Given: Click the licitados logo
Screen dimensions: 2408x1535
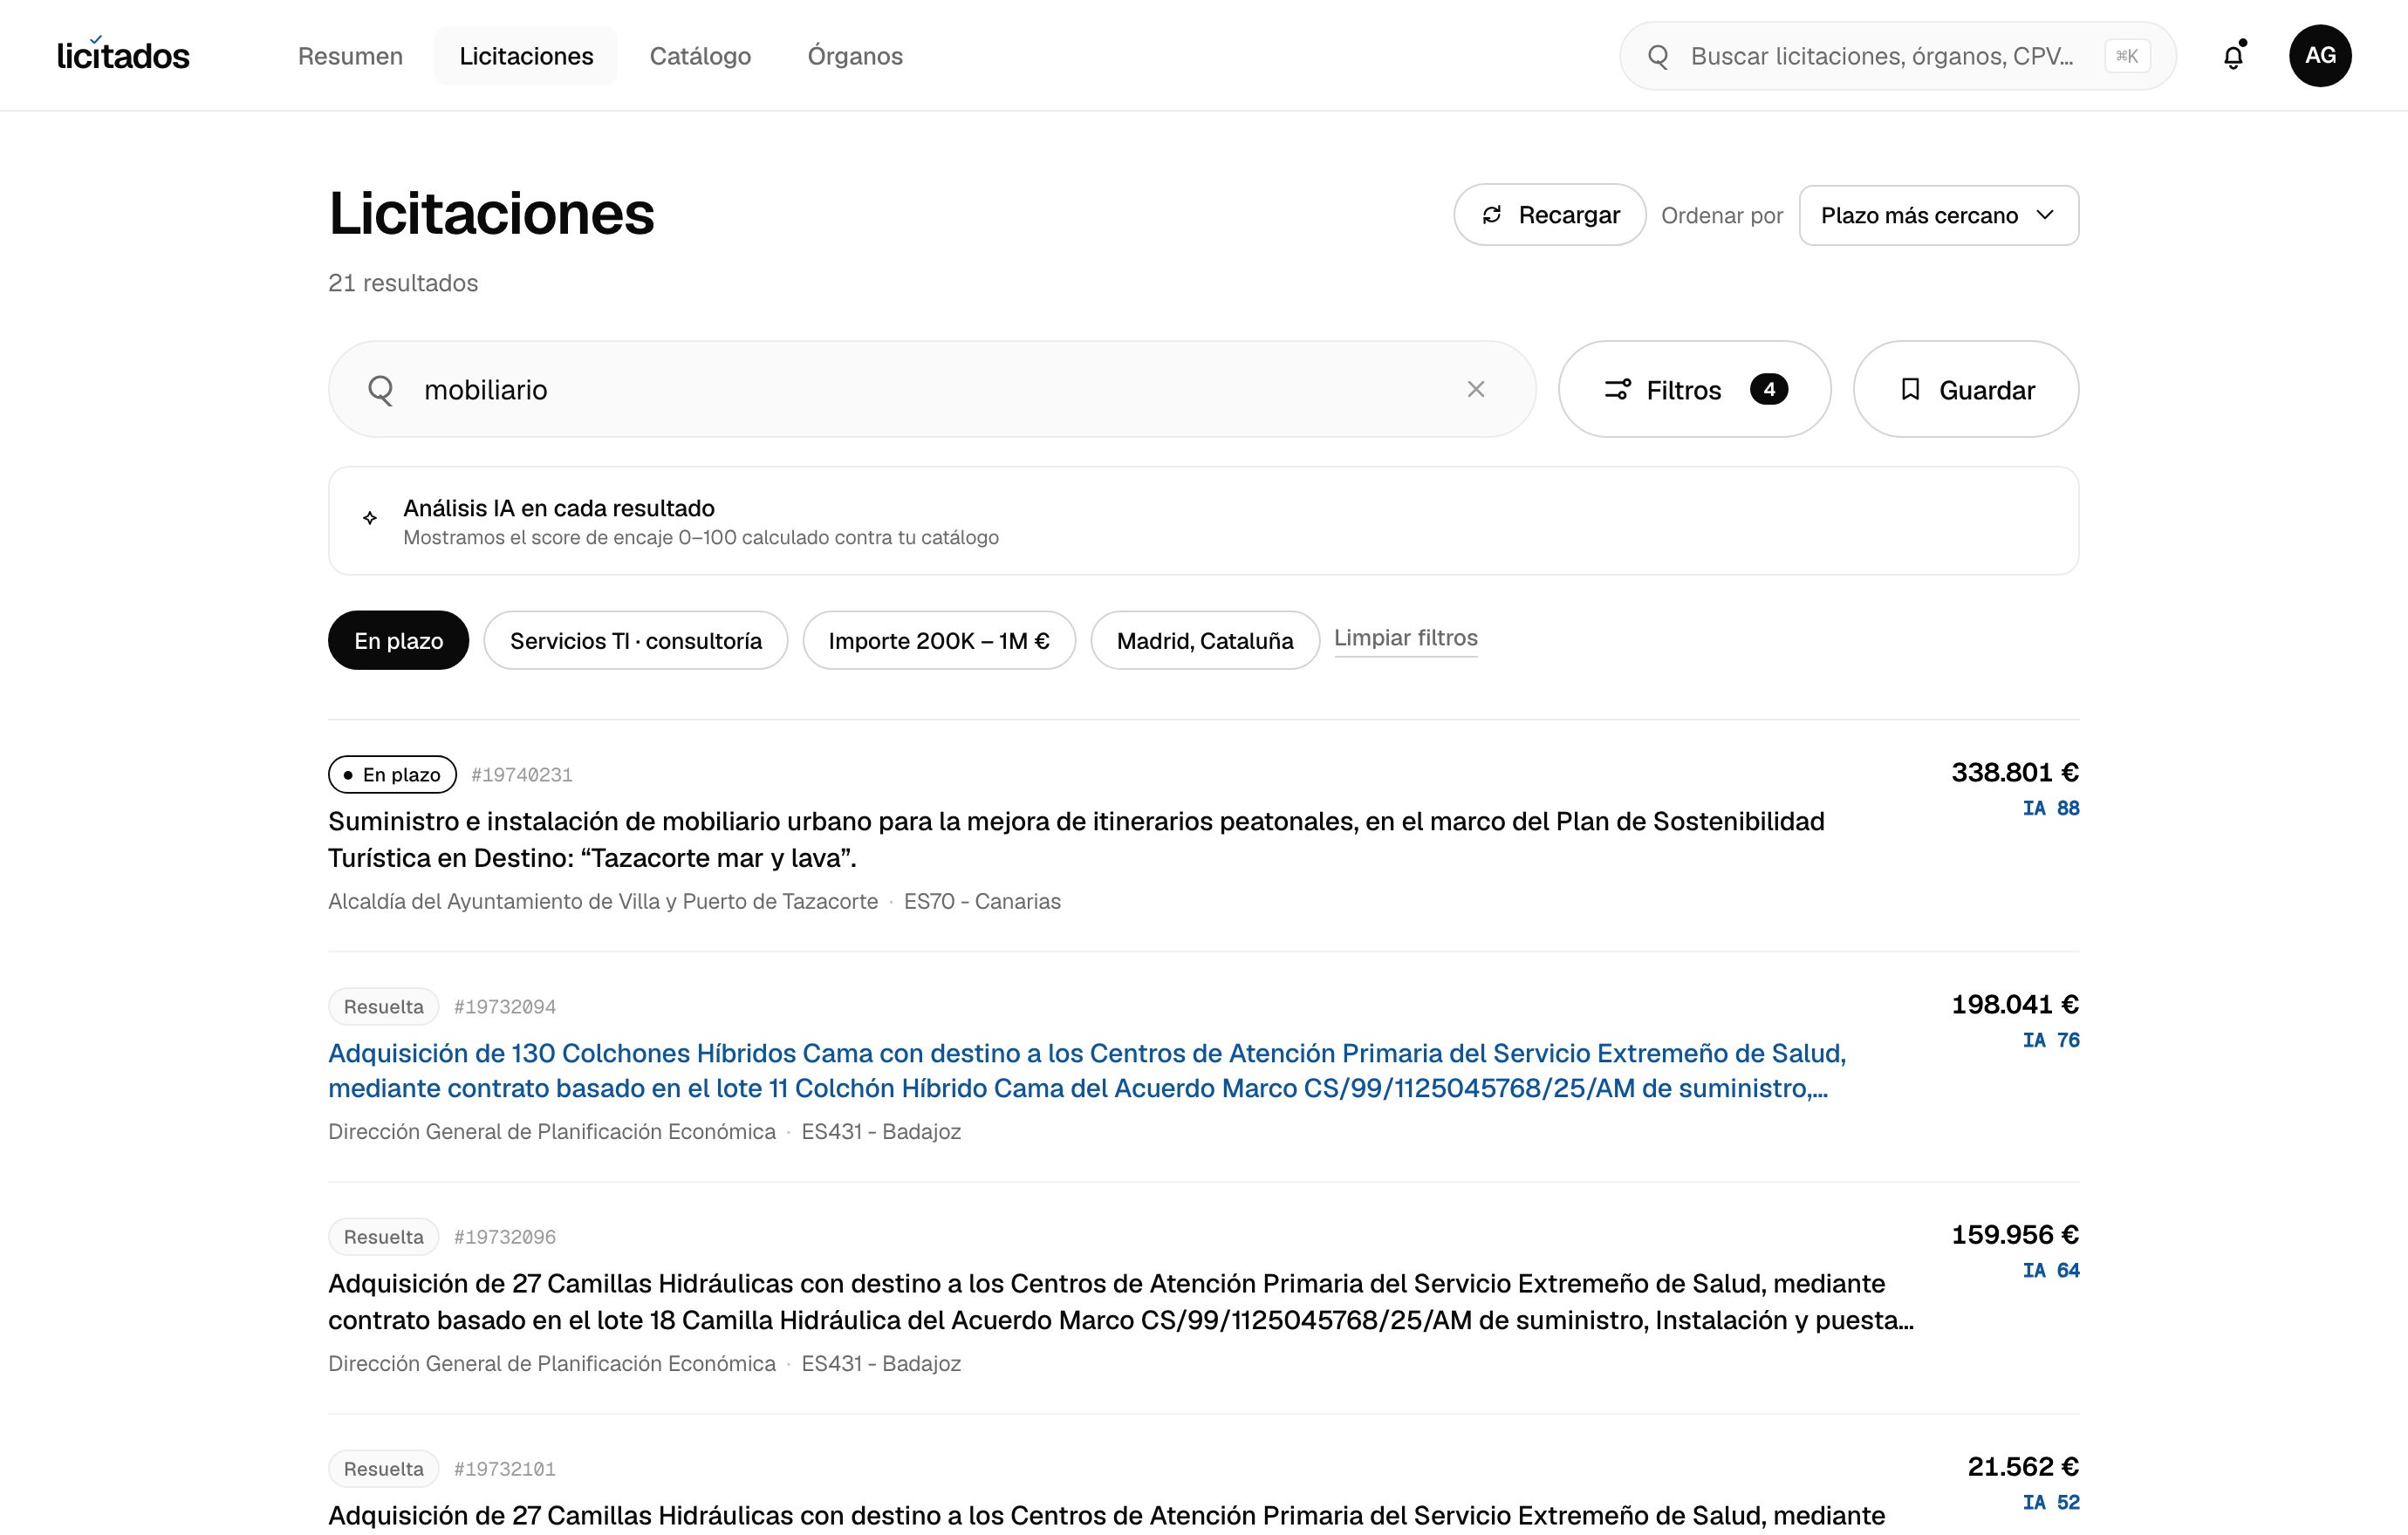Looking at the screenshot, I should (123, 56).
